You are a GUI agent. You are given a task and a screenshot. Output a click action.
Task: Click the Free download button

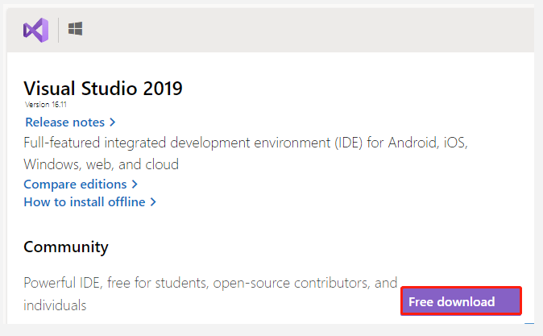pyautogui.click(x=461, y=301)
